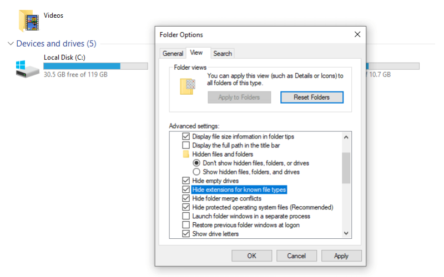Click the Local Disk (C:) label
Image resolution: width=444 pixels, height=277 pixels.
(x=64, y=58)
